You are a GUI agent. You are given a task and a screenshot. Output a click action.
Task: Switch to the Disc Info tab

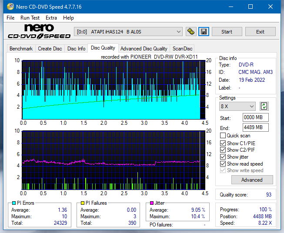(76, 49)
